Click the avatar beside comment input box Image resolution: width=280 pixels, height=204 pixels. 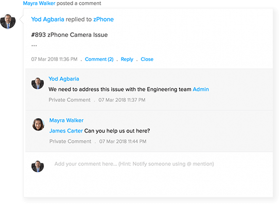click(38, 166)
